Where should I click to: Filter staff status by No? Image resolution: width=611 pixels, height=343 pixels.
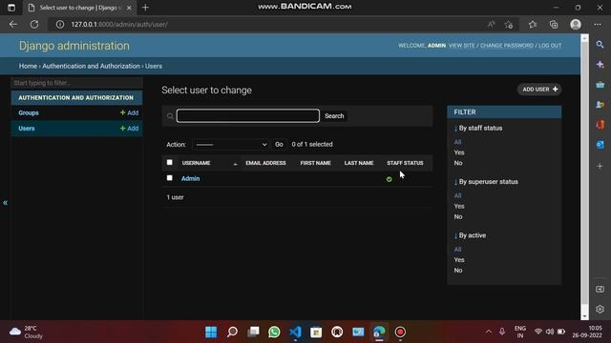pos(458,163)
